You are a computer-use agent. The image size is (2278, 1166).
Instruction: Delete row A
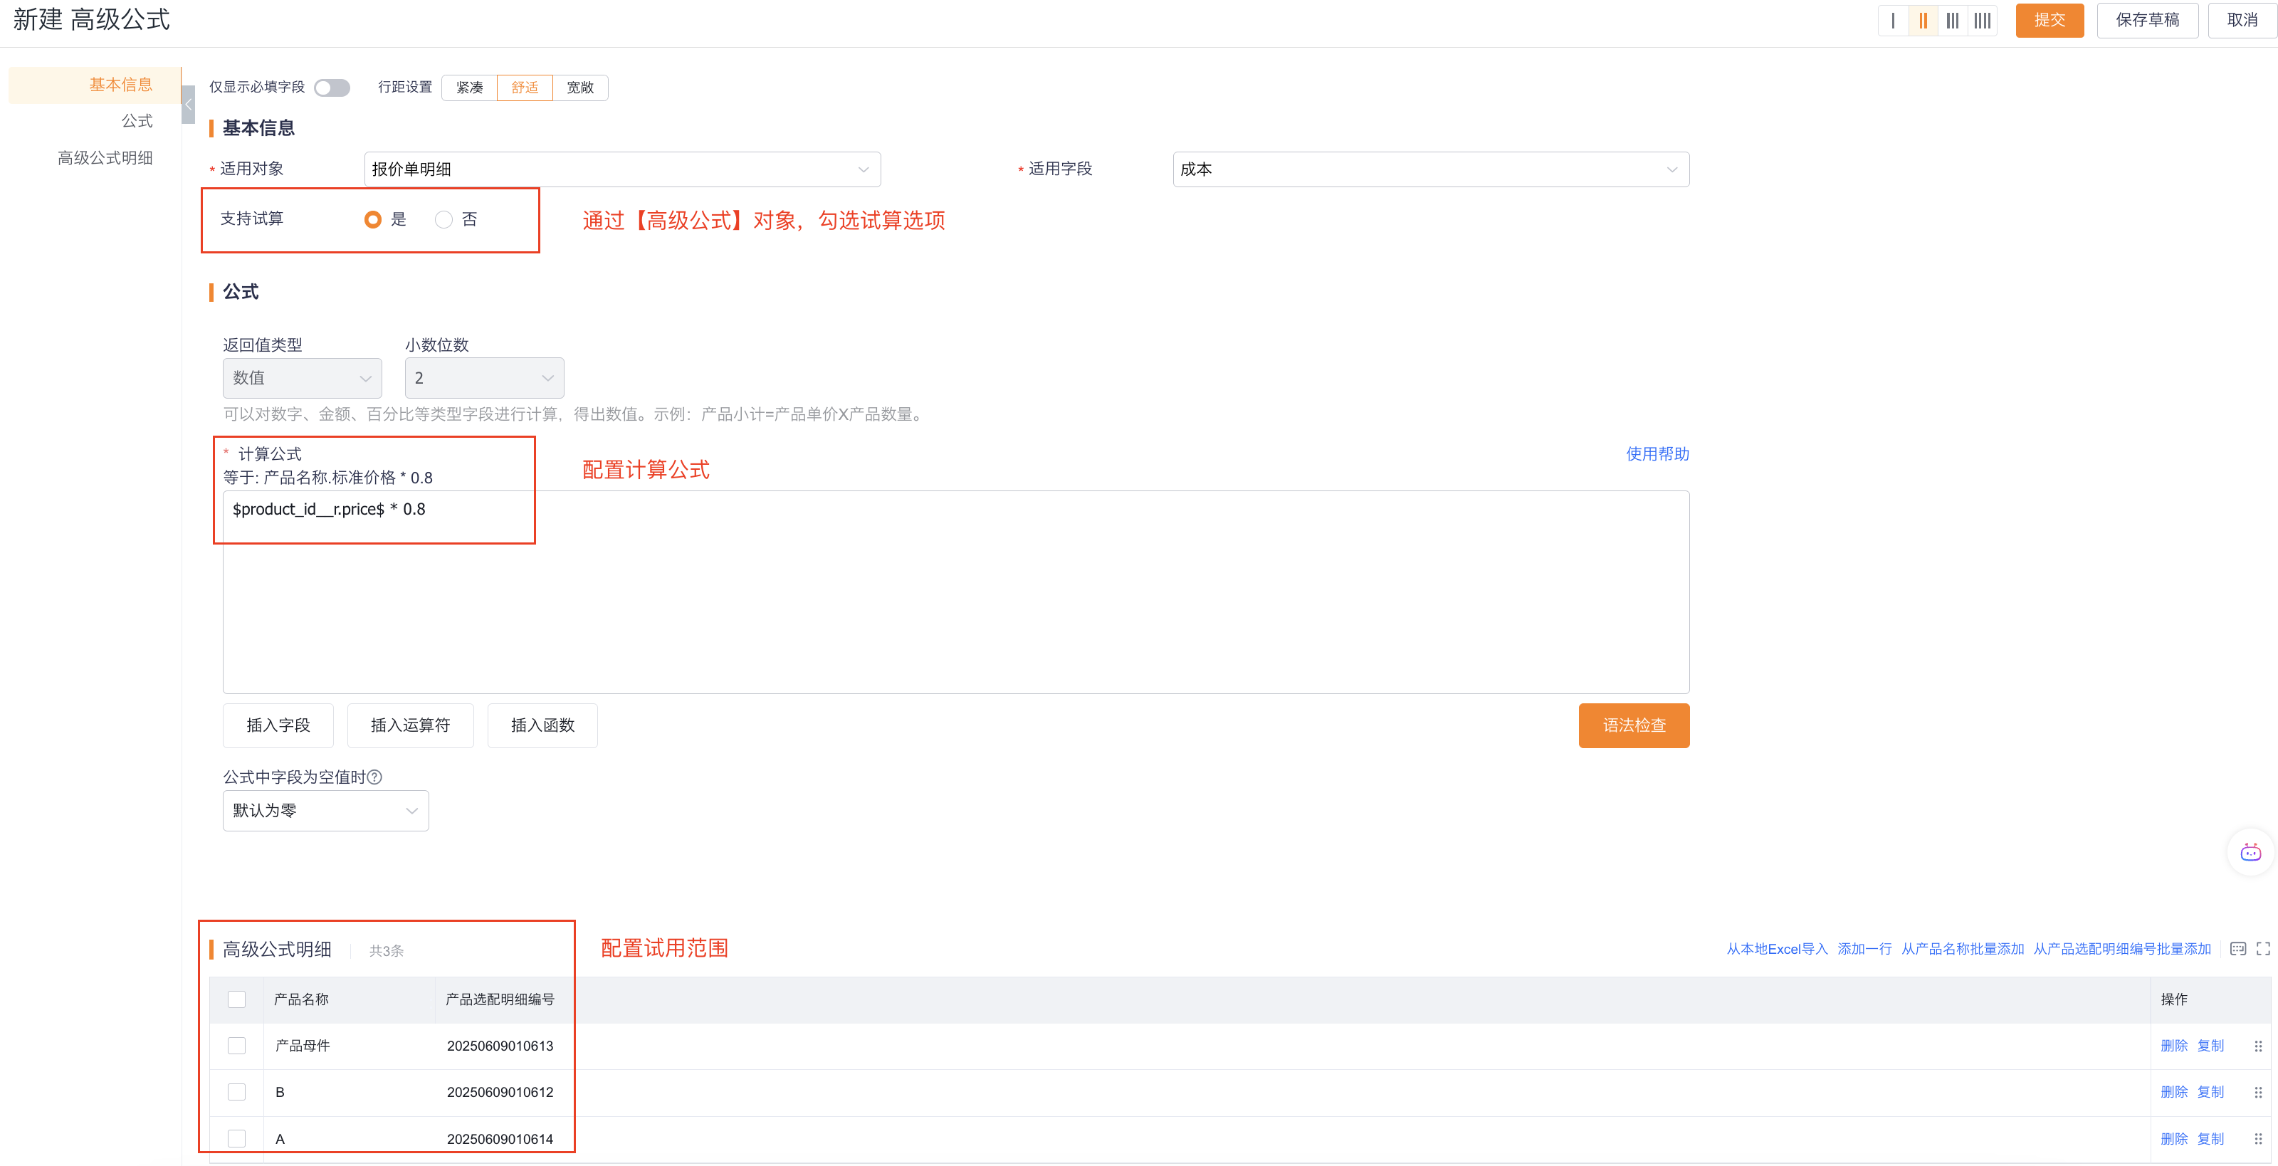click(x=2173, y=1139)
